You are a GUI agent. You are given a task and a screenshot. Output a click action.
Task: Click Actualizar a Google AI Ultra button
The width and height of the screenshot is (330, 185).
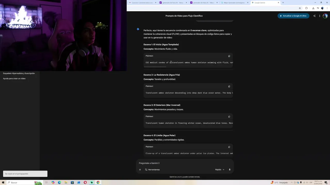tap(293, 16)
